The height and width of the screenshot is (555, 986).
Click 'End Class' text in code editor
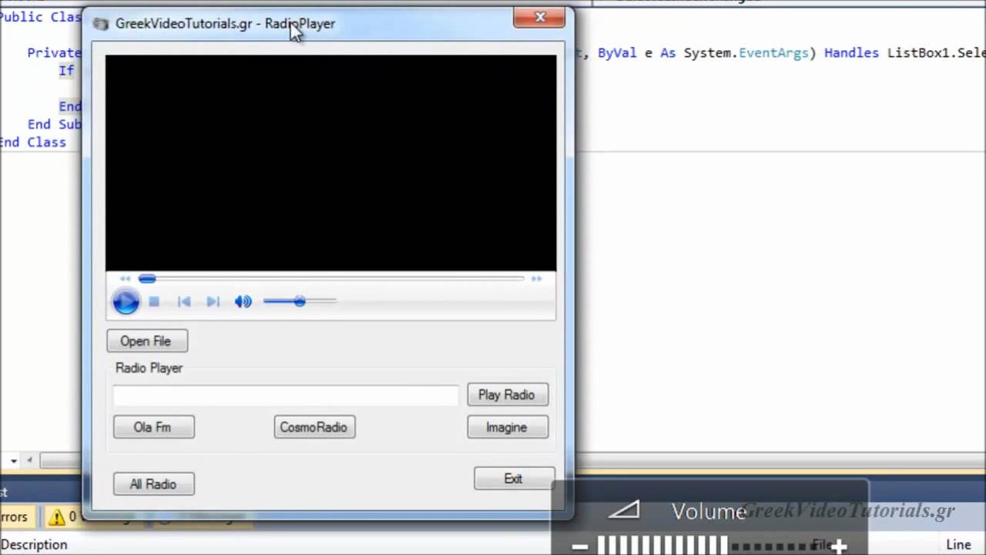pos(33,142)
